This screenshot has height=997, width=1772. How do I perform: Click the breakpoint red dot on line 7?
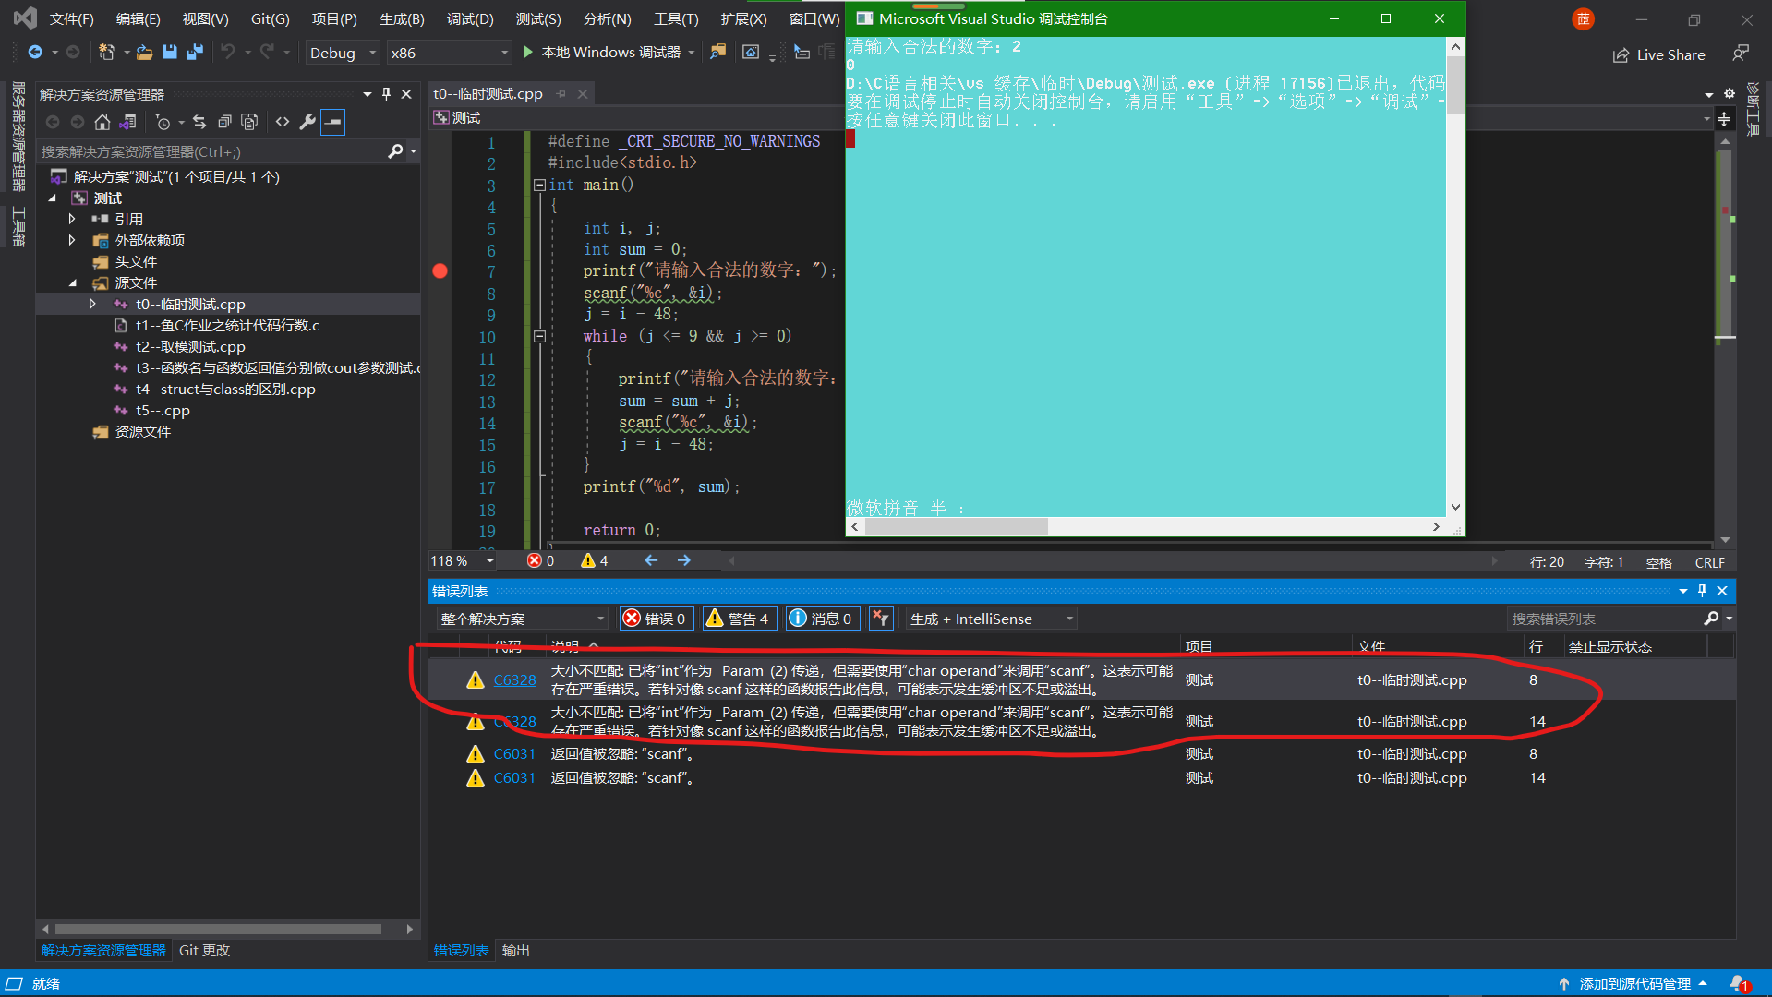[440, 271]
